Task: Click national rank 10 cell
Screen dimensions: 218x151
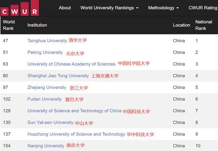Action: [198, 146]
